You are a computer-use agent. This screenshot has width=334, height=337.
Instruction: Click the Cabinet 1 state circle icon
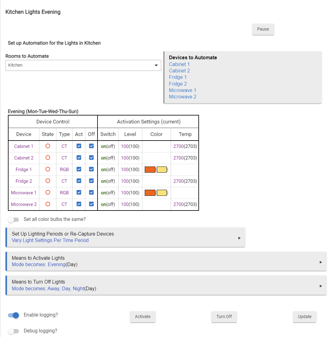click(x=48, y=146)
